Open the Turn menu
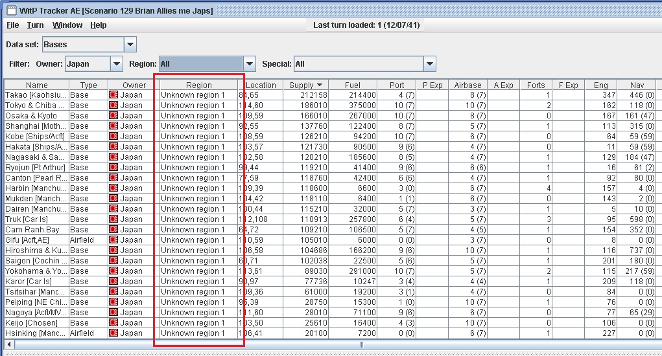 [36, 25]
